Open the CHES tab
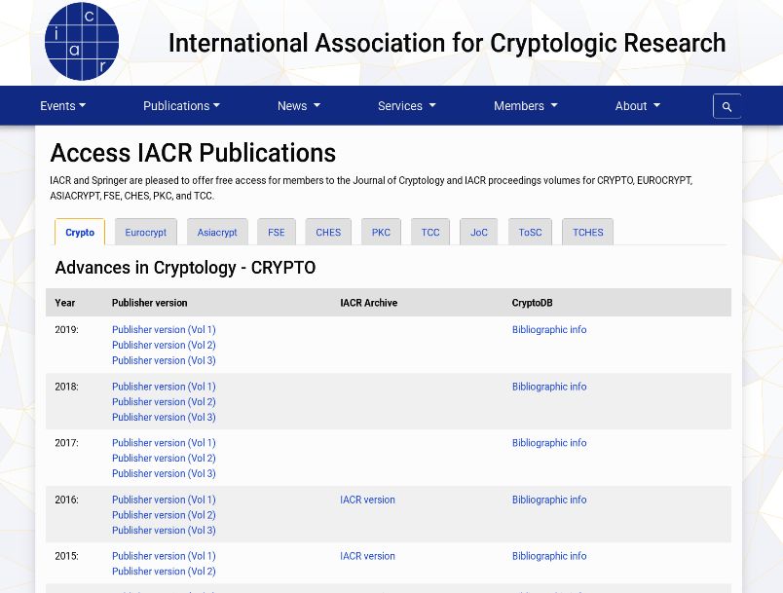This screenshot has width=783, height=593. [328, 232]
